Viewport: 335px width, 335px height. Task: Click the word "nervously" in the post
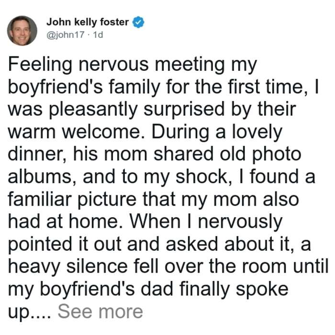240,223
